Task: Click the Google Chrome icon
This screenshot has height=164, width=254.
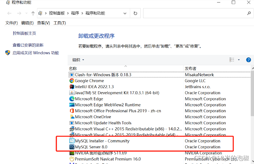Action: pyautogui.click(x=72, y=81)
